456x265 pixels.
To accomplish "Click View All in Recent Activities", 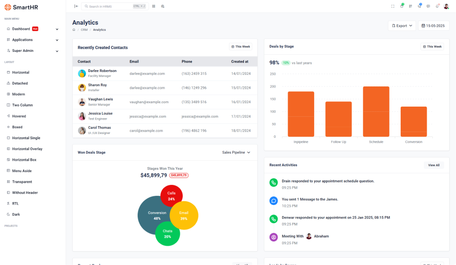I will [x=433, y=165].
